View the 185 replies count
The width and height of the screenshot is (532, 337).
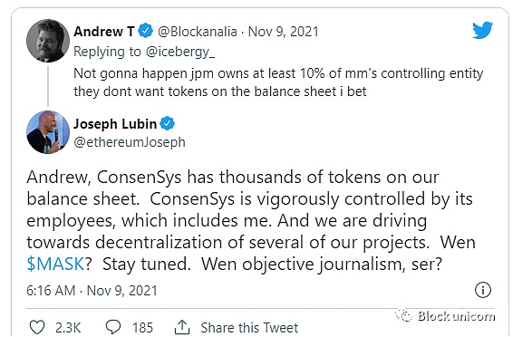[x=142, y=328]
